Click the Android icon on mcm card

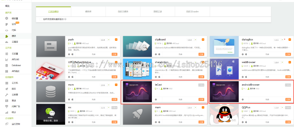tap(69, 100)
